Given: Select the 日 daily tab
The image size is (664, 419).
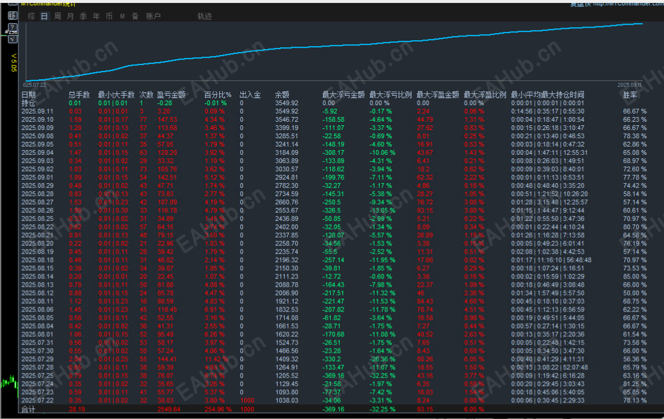Looking at the screenshot, I should tap(44, 16).
